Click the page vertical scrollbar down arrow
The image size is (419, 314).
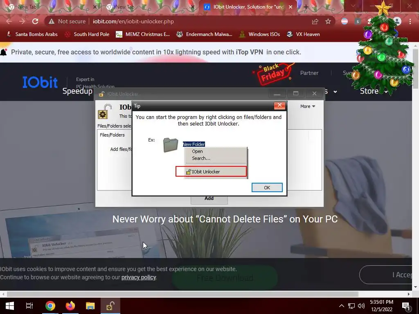click(x=416, y=287)
